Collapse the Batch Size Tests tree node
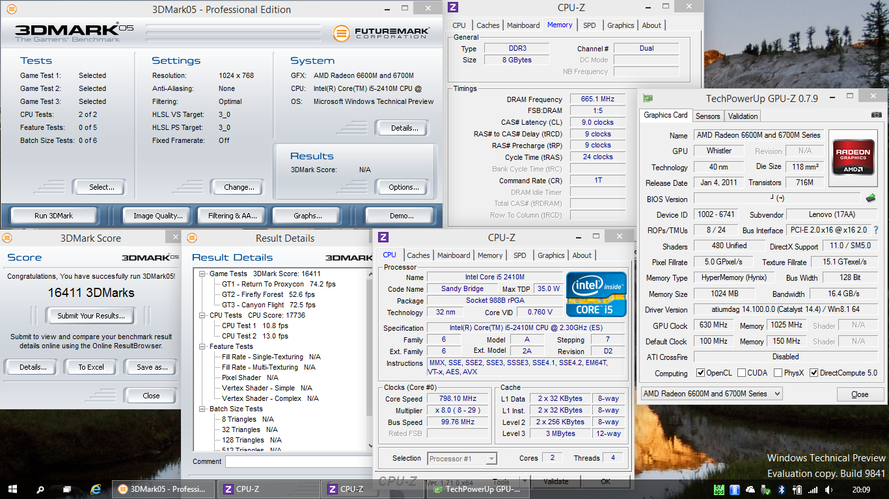The height and width of the screenshot is (499, 889). 202,409
